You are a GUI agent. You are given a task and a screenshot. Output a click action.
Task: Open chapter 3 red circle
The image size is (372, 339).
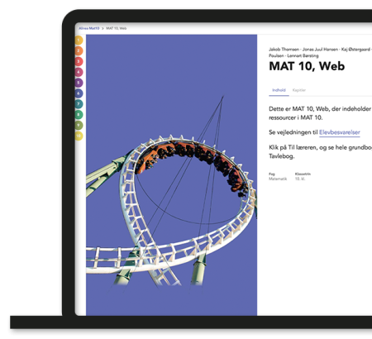(79, 61)
